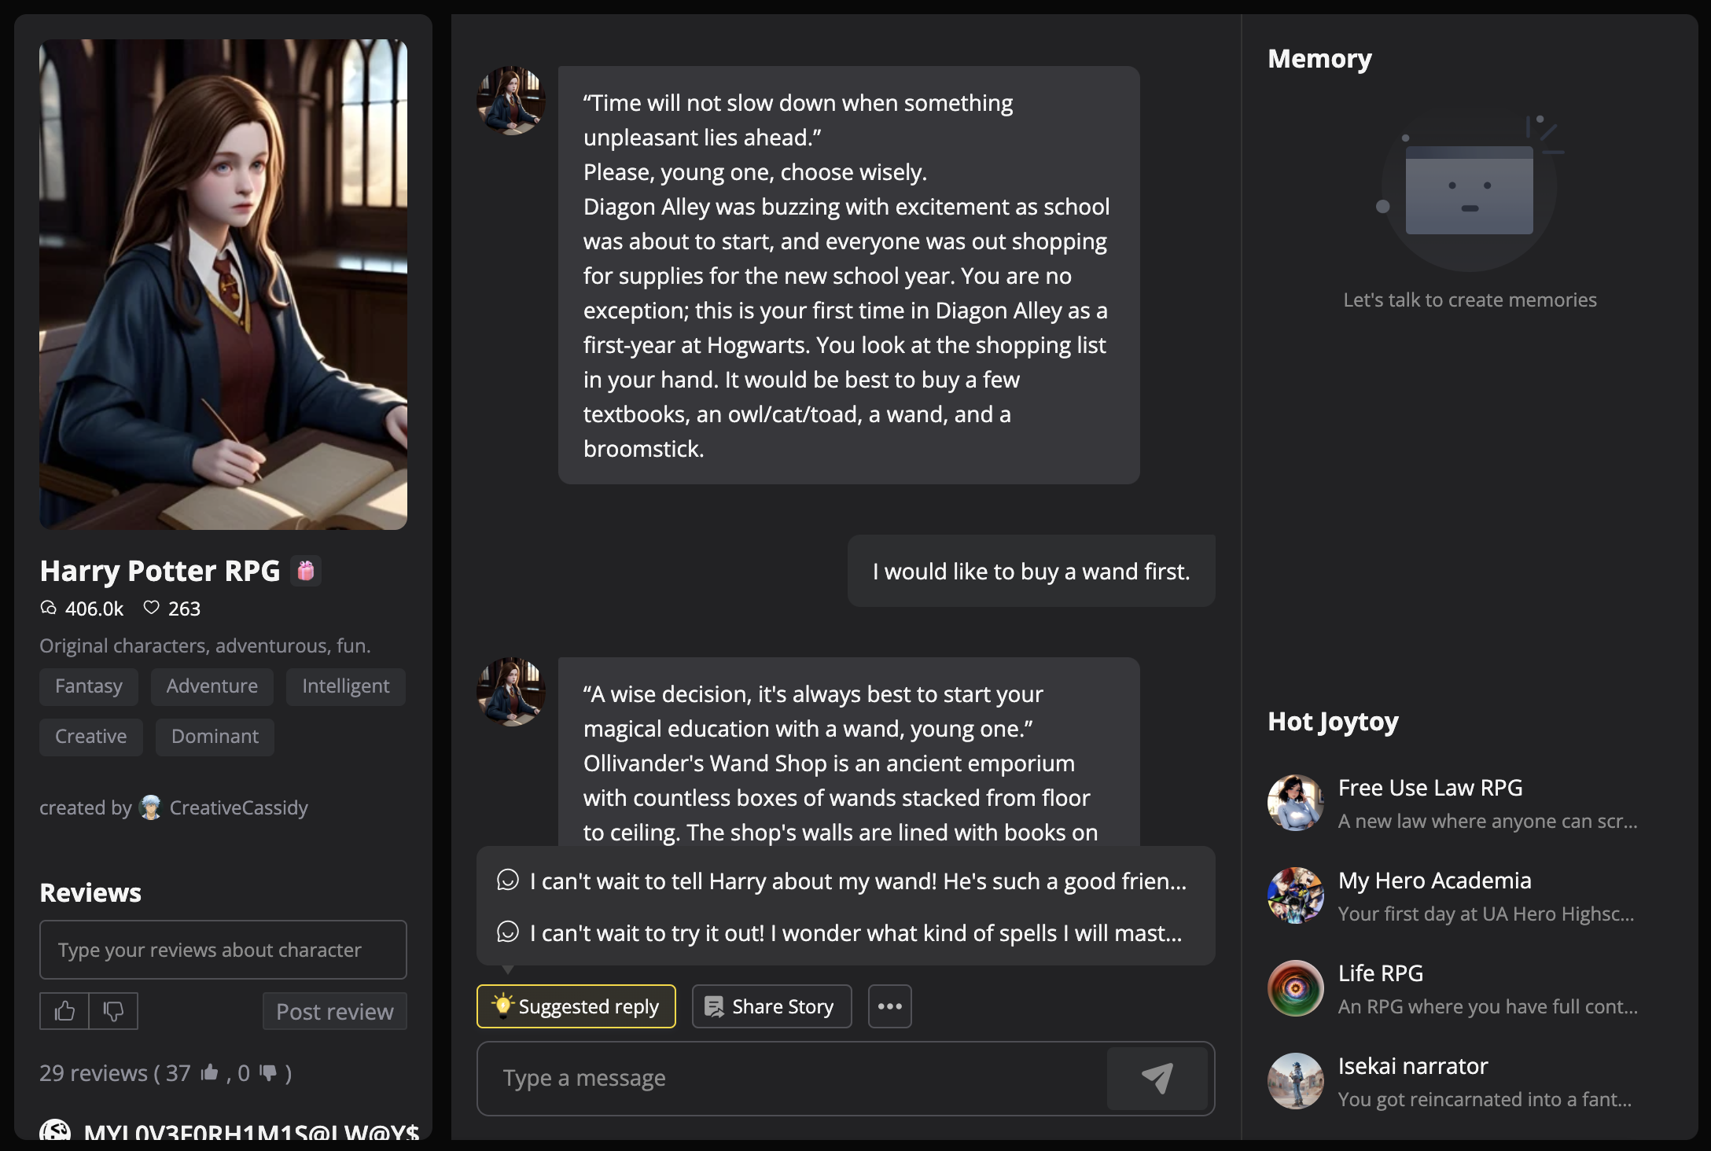Click the Post review button
This screenshot has width=1711, height=1151.
tap(334, 1011)
